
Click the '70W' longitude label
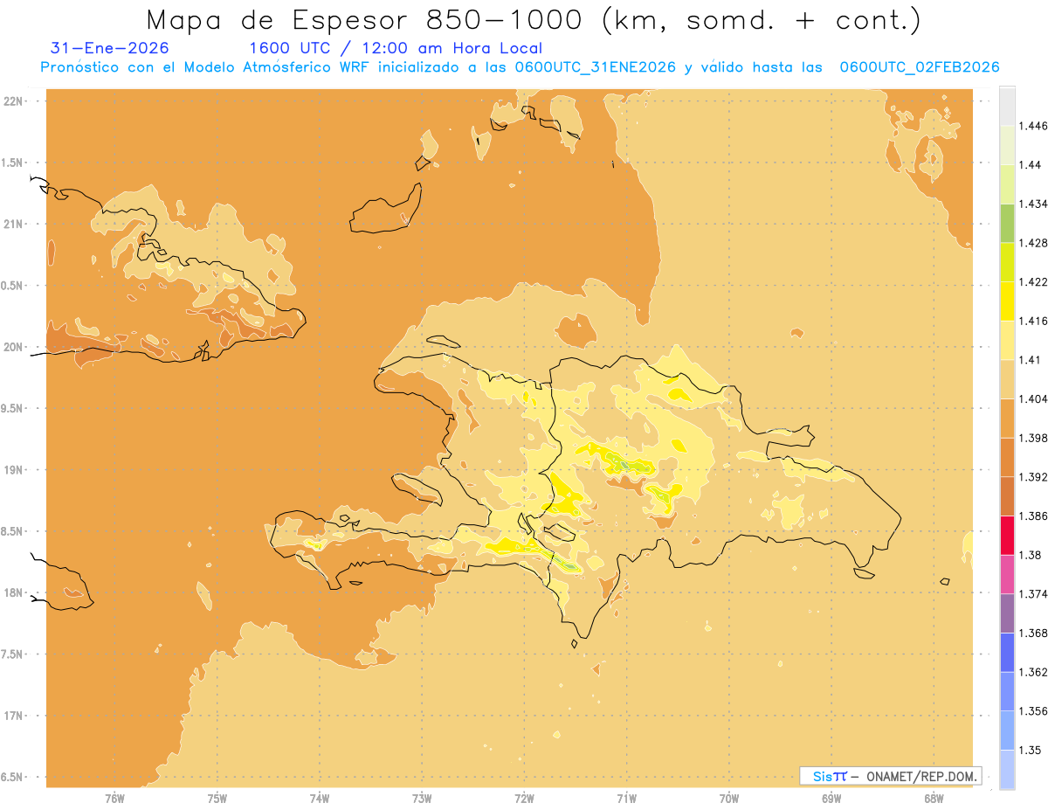[729, 798]
